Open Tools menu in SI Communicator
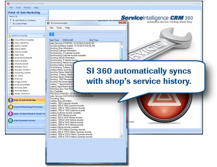Viewport: 217px width, 167px height. [x=59, y=28]
